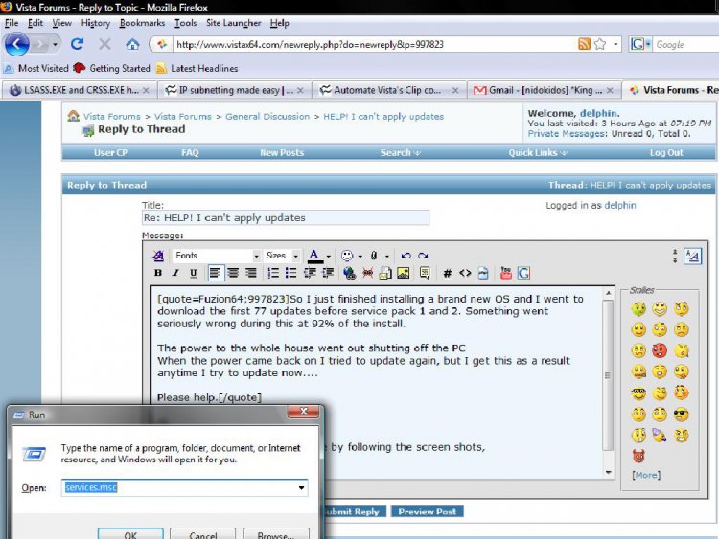The width and height of the screenshot is (719, 539).
Task: Insert a YouTube video tag
Action: point(506,273)
